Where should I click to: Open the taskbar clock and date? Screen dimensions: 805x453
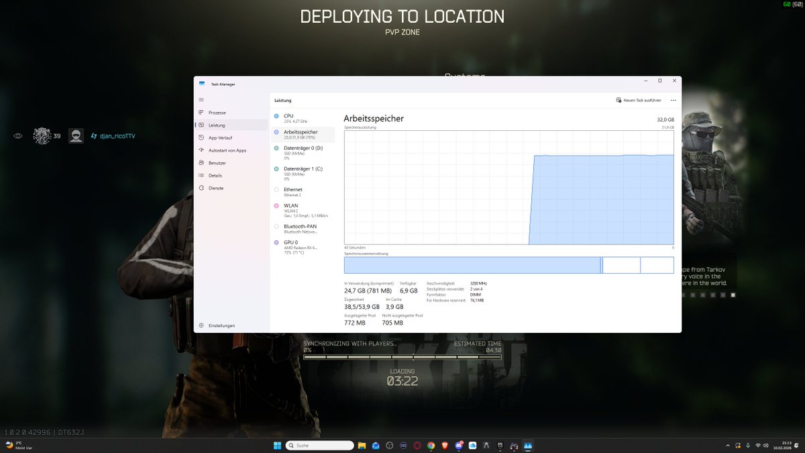(x=782, y=446)
